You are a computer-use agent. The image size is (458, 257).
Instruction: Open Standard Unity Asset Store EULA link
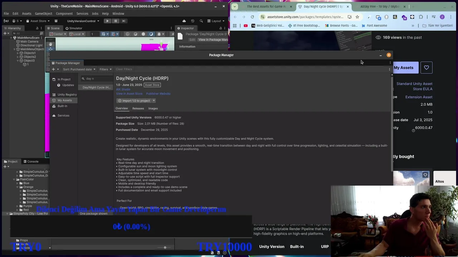[x=414, y=86]
